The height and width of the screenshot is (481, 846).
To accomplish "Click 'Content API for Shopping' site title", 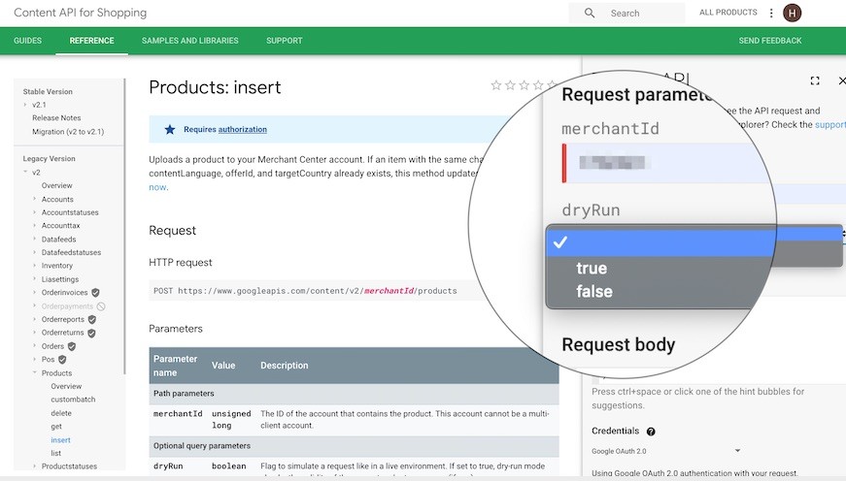I will pos(80,13).
